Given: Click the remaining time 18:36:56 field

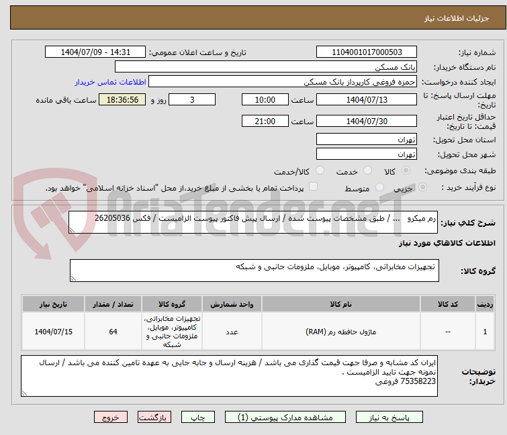Looking at the screenshot, I should pyautogui.click(x=122, y=99).
